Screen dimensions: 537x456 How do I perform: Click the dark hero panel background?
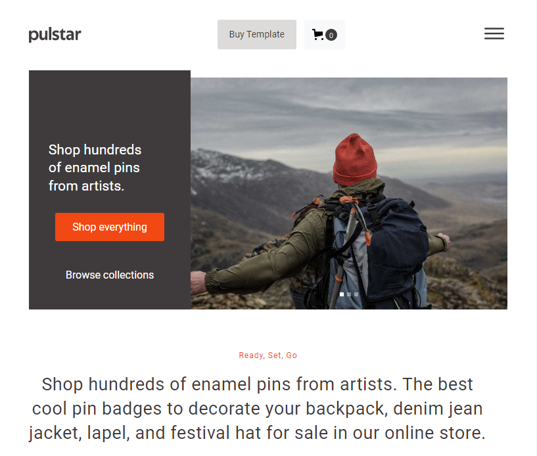[110, 103]
